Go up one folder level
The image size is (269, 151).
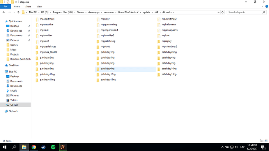(x=18, y=12)
